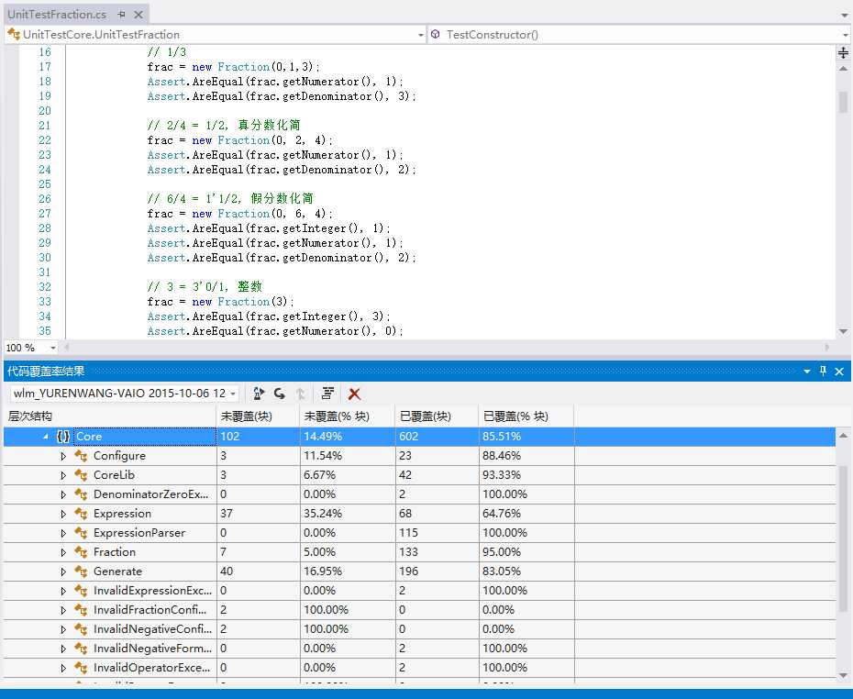
Task: Expand the Configure row
Action: coord(63,456)
